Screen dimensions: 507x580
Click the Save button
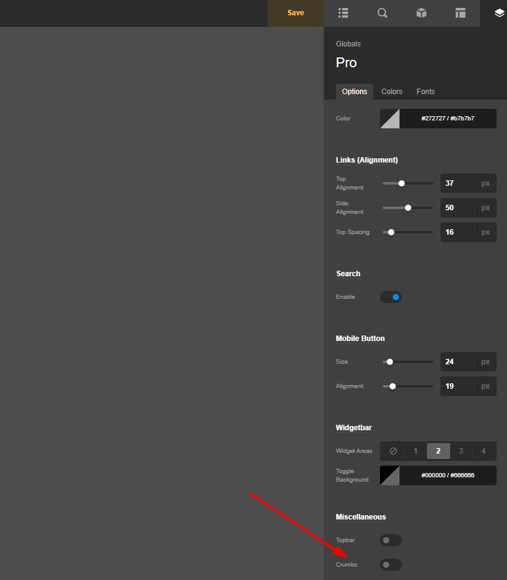(296, 13)
